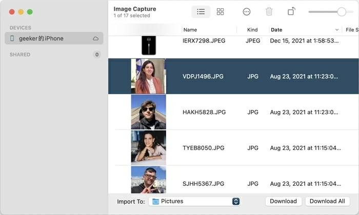
Task: Adjust the thumbnail size slider
Action: pyautogui.click(x=342, y=12)
